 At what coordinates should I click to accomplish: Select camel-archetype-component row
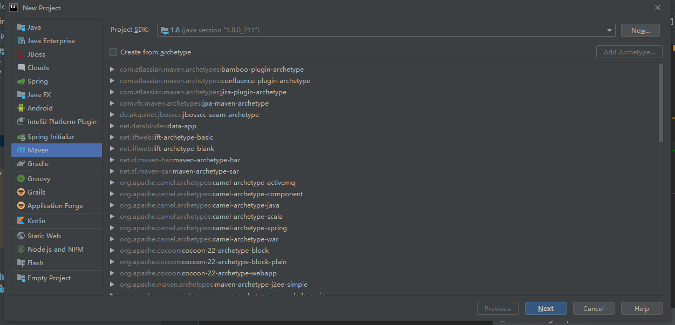click(383, 194)
